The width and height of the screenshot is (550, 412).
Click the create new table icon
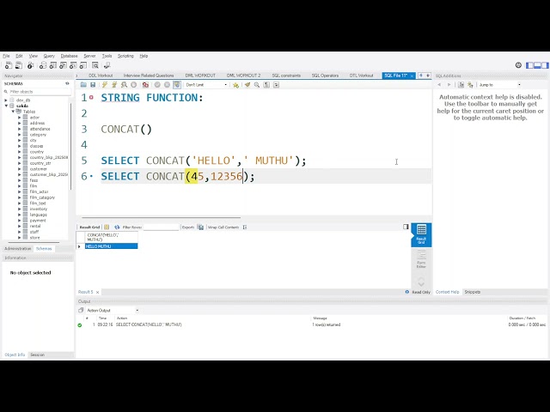click(x=53, y=65)
